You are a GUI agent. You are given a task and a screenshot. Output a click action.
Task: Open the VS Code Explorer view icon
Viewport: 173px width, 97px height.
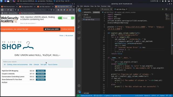[x=79, y=10]
